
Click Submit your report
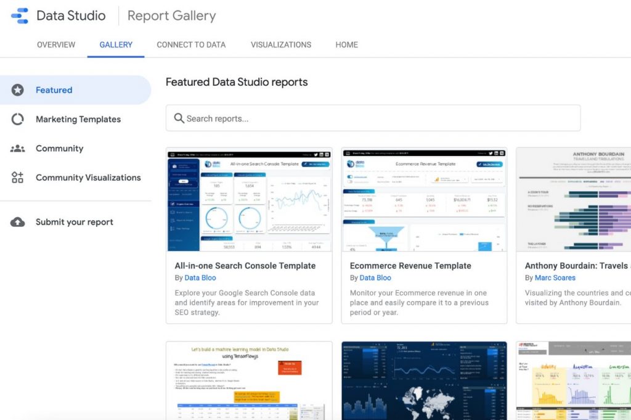tap(75, 222)
